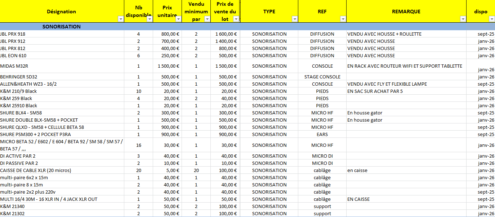
Task: Select the JBL EON 610 cell
Action: click(62, 55)
